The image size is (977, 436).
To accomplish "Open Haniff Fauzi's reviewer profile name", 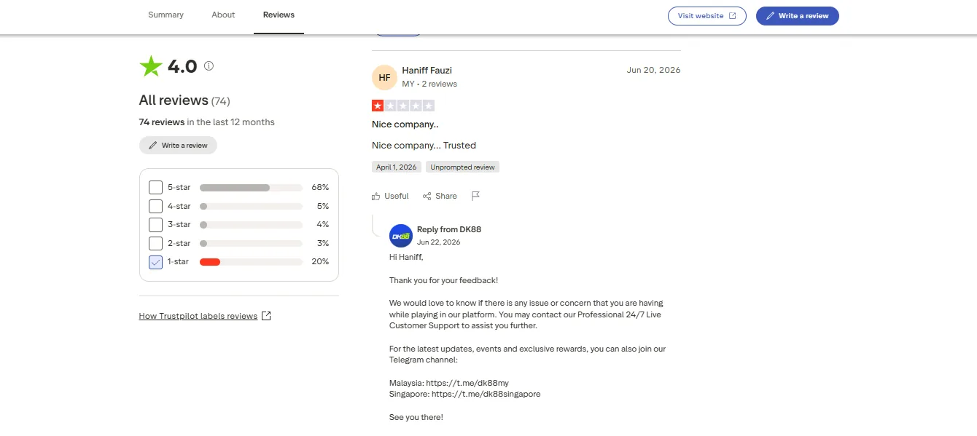I will point(427,71).
